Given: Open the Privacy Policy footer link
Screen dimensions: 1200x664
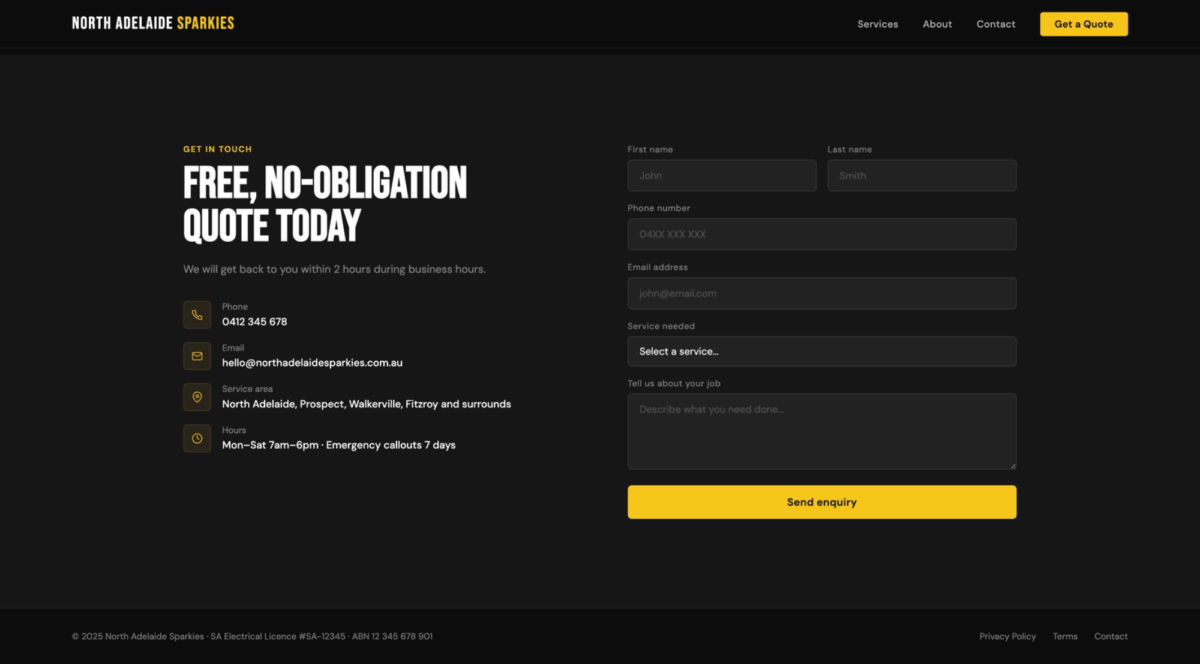Looking at the screenshot, I should (1007, 636).
